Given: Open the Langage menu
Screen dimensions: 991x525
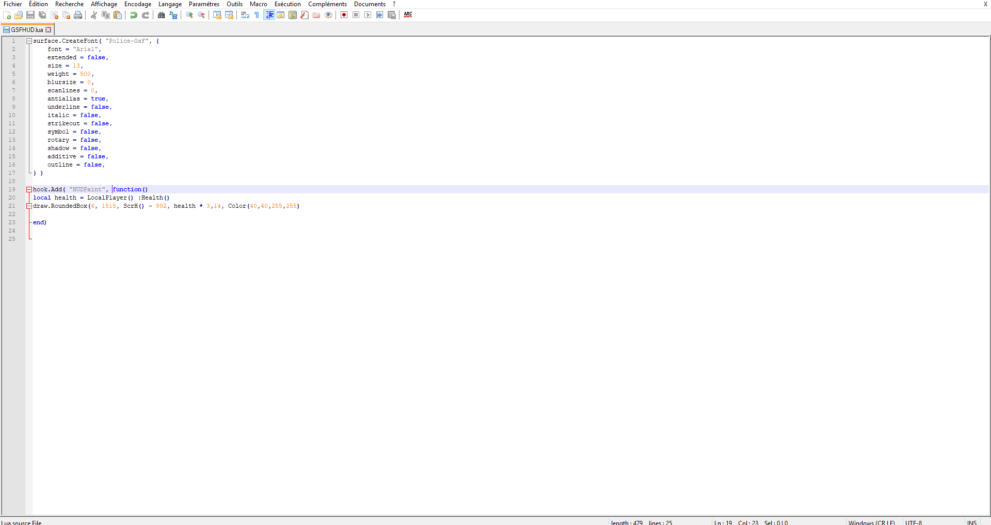Looking at the screenshot, I should point(170,4).
